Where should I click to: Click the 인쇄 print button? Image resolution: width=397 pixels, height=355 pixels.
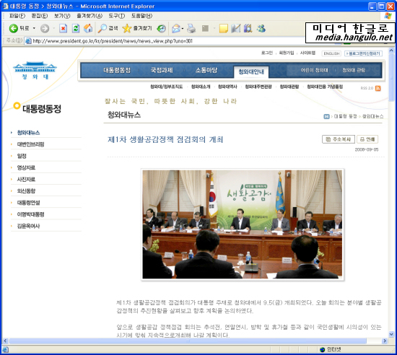[367, 139]
